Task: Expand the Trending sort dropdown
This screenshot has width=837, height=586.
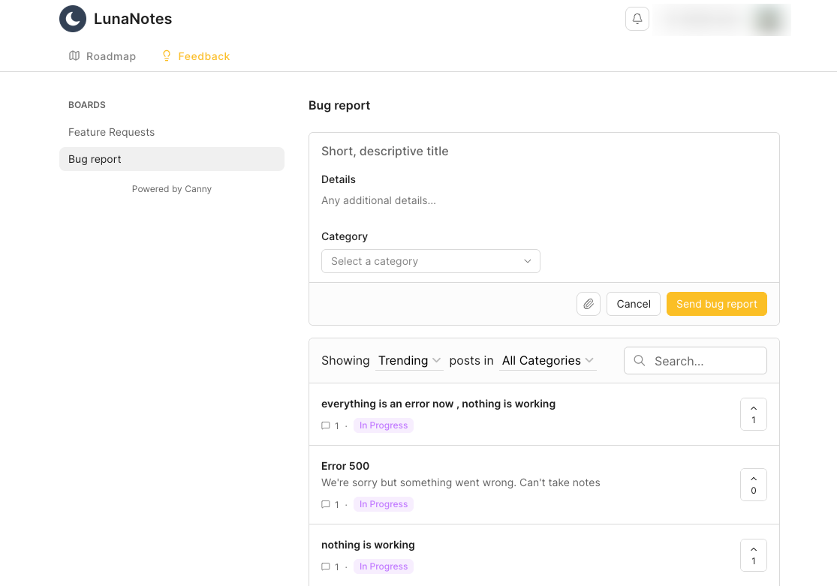Action: (409, 361)
